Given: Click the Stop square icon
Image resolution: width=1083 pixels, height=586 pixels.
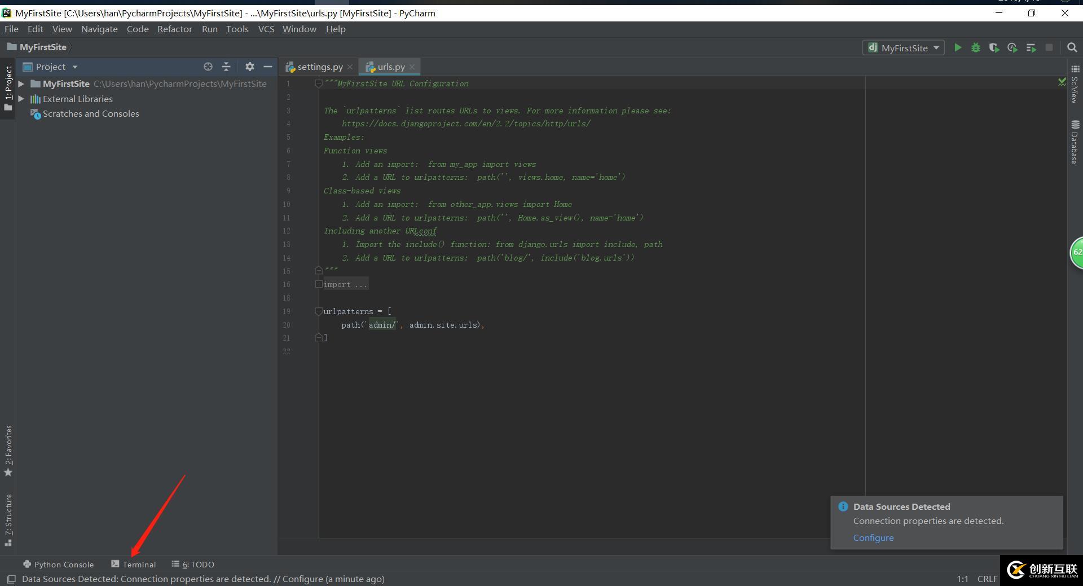Looking at the screenshot, I should tap(1049, 48).
